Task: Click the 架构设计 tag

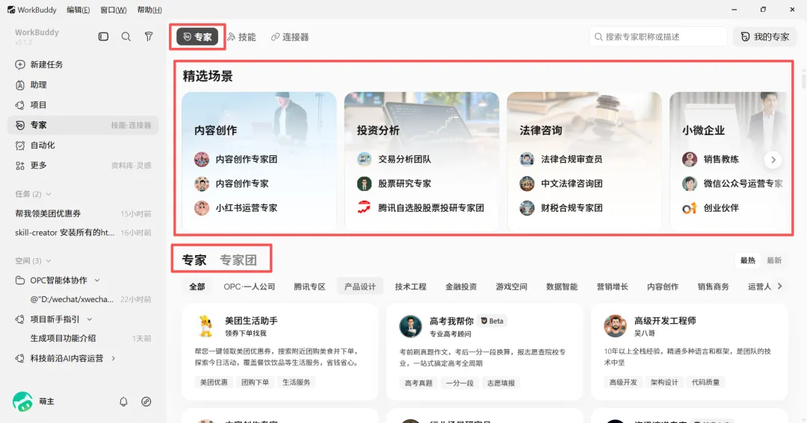Action: coord(664,383)
